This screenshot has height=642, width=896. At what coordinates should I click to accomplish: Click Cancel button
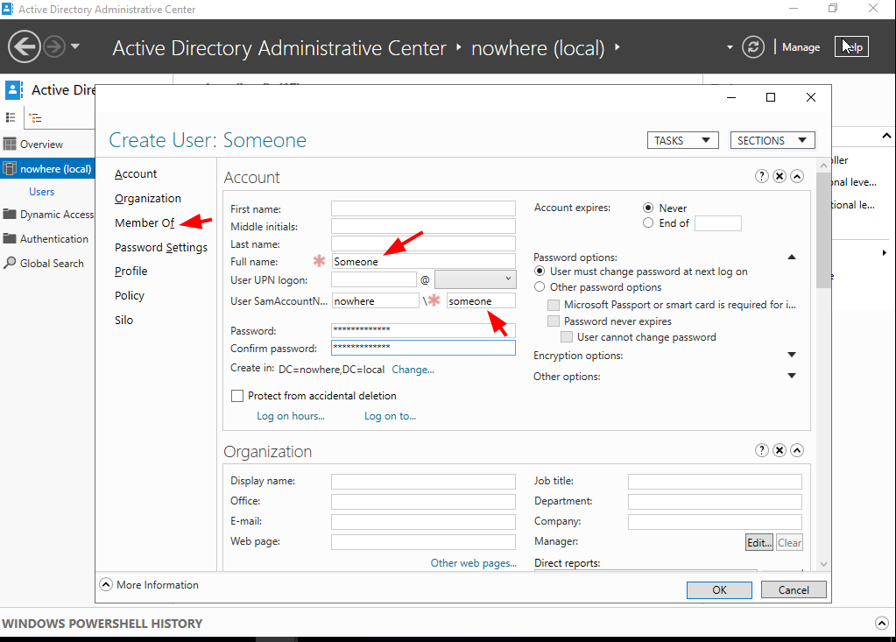pyautogui.click(x=794, y=590)
